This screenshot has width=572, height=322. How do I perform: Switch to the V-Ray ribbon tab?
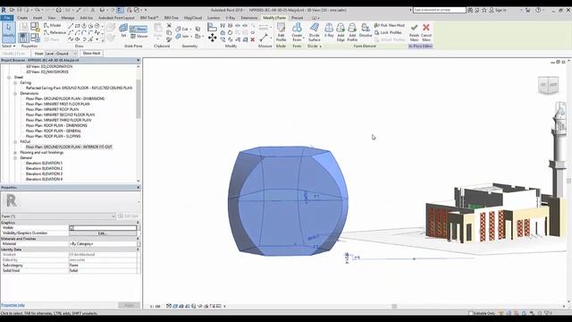coord(231,18)
